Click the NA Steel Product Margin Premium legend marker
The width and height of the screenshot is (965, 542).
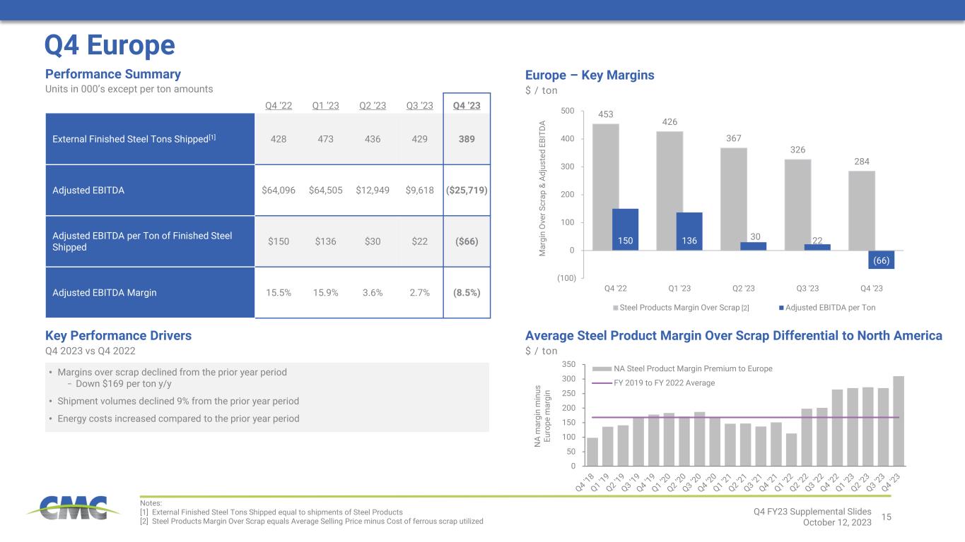pos(602,368)
